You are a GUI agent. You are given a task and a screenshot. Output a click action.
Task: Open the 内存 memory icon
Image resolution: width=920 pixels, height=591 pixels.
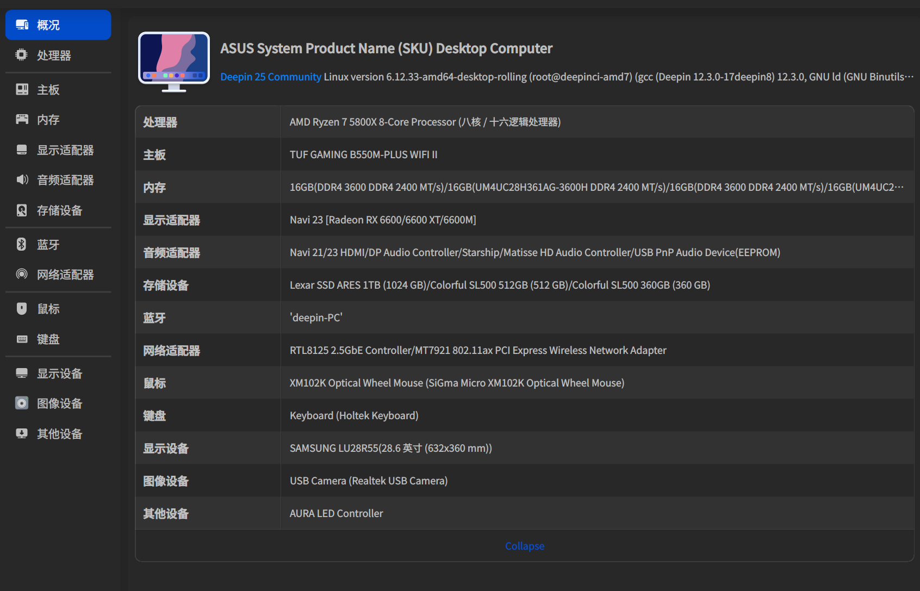(22, 119)
